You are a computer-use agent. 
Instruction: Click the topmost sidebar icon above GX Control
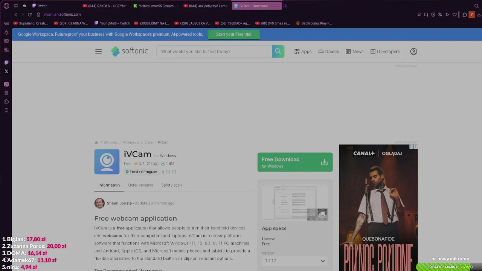point(6,32)
